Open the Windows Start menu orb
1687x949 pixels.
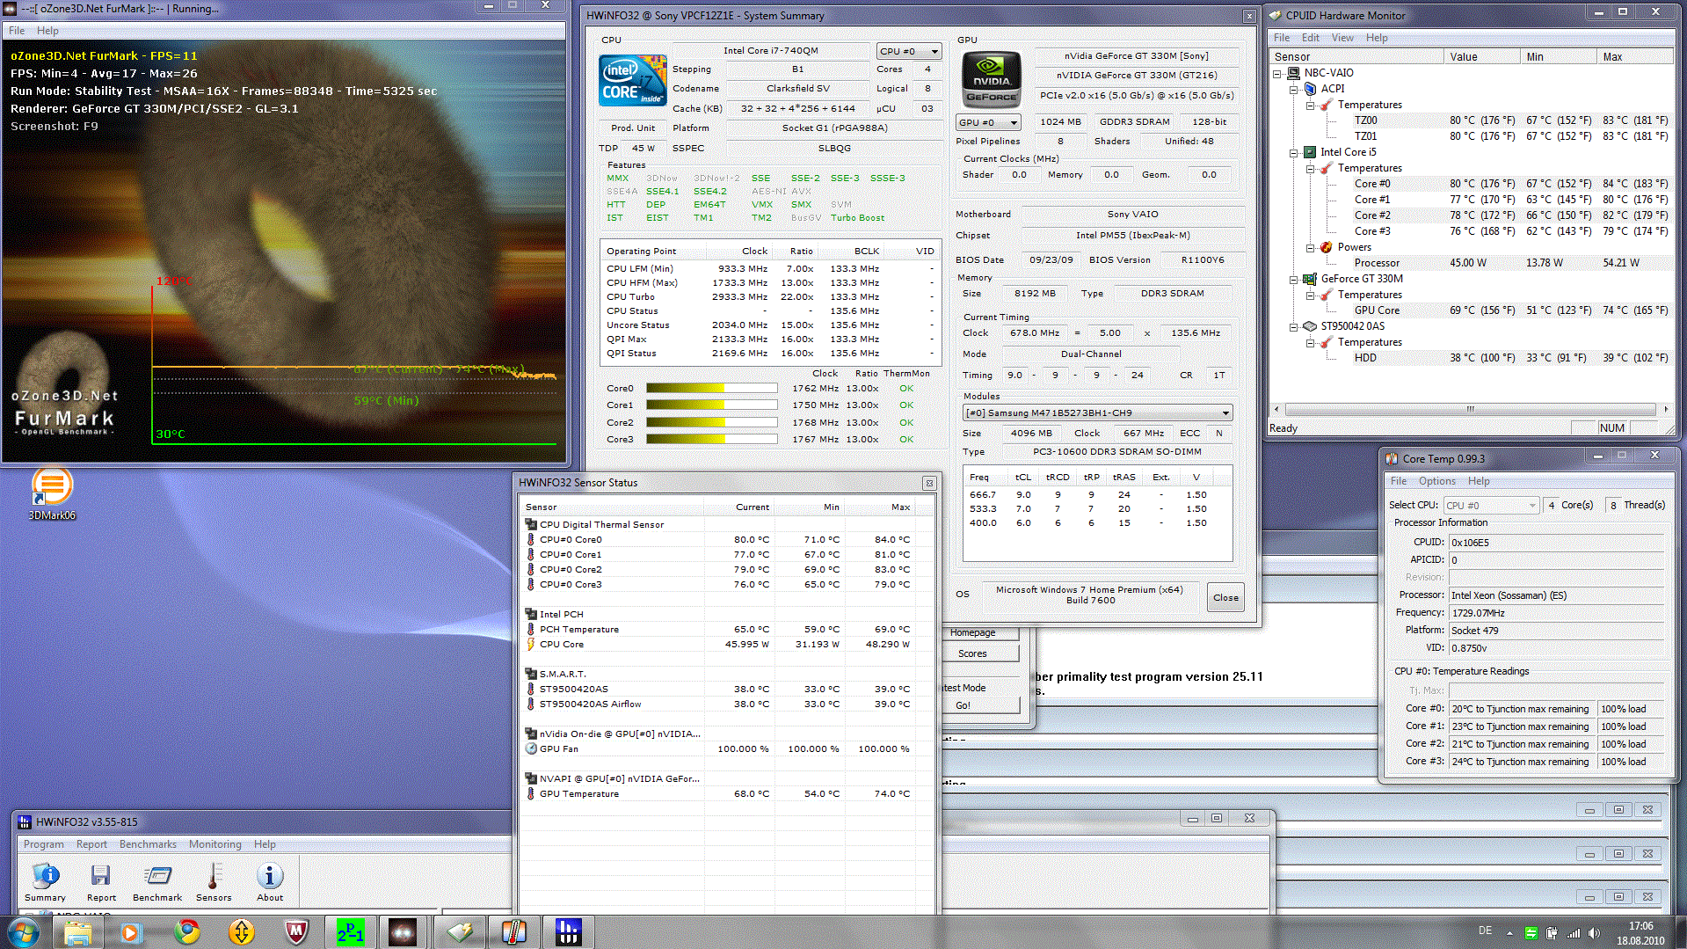tap(23, 932)
